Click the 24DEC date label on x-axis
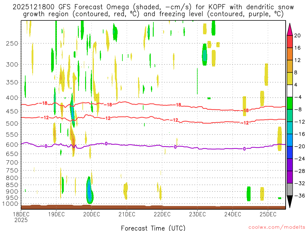 (x=233, y=214)
